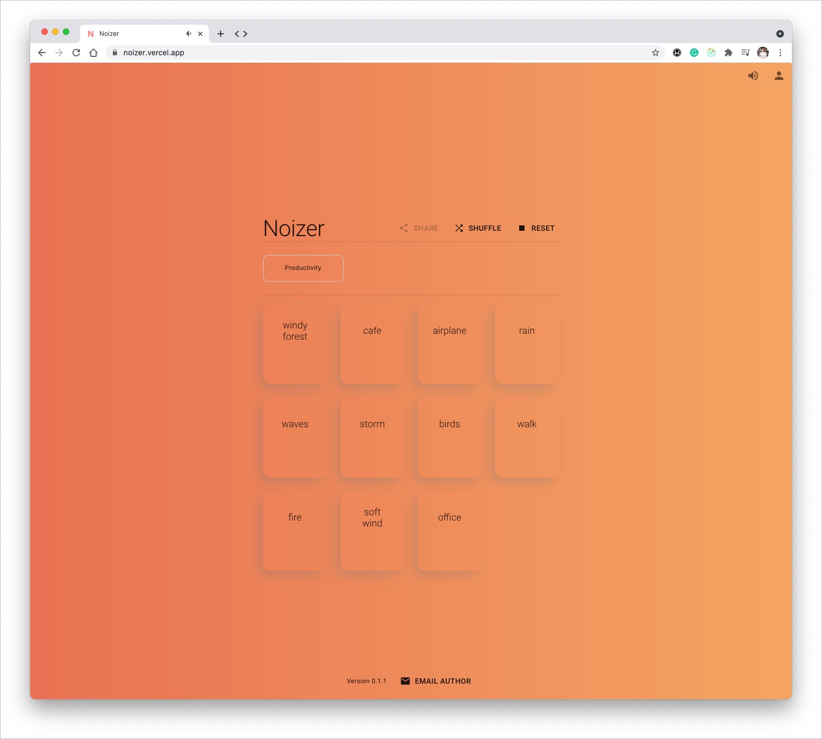Screen dimensions: 822x739
Task: Click the Noizer title heading
Action: coord(294,229)
